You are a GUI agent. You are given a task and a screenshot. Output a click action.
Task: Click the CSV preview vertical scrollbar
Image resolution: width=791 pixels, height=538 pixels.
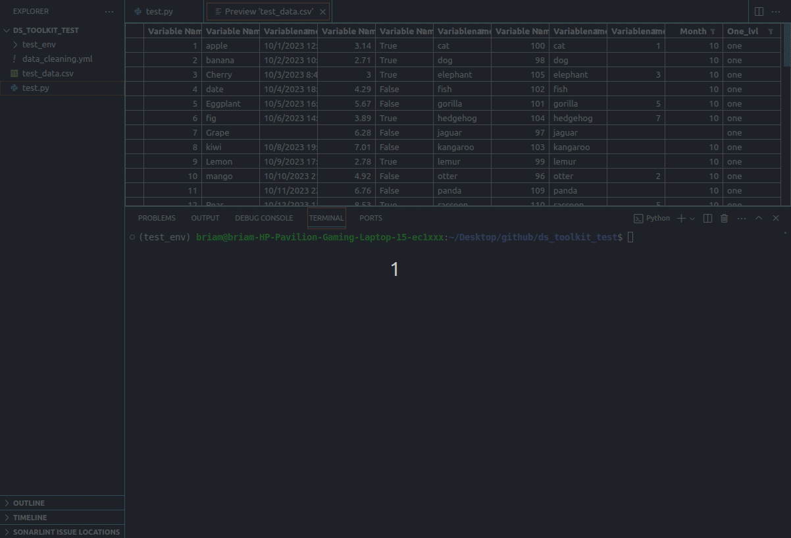coord(787,45)
